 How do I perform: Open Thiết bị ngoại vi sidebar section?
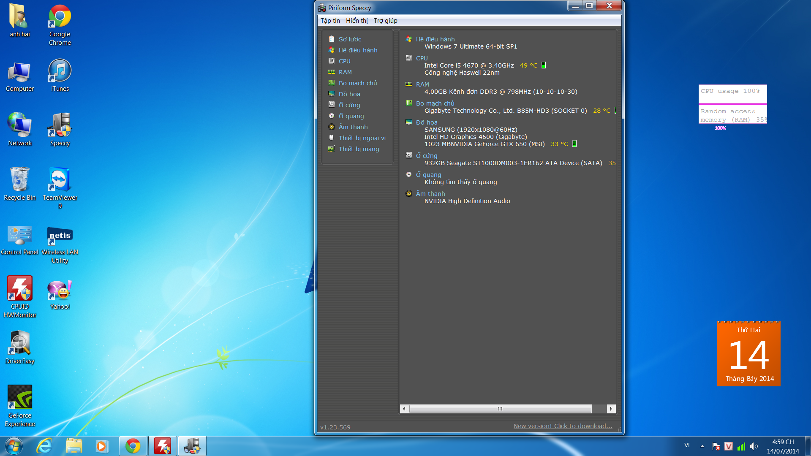click(x=362, y=138)
